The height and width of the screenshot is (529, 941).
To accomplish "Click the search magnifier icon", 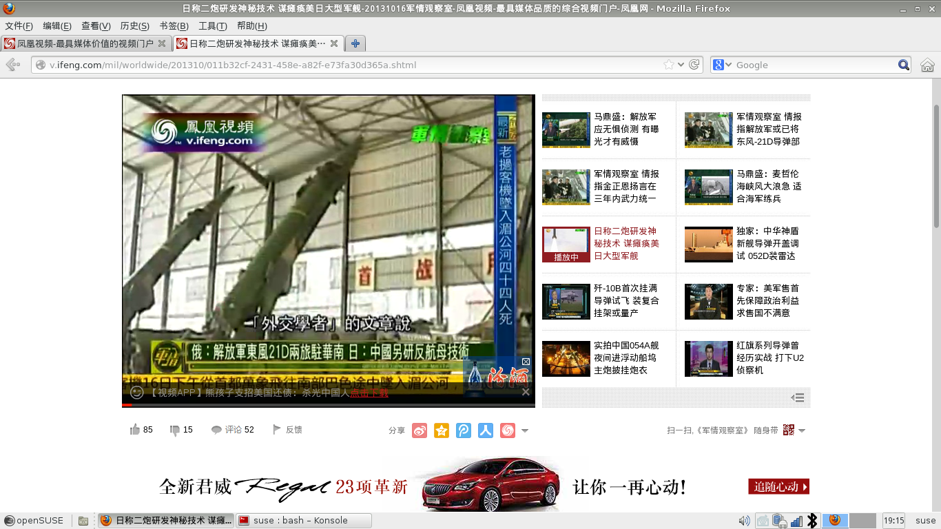I will point(904,65).
